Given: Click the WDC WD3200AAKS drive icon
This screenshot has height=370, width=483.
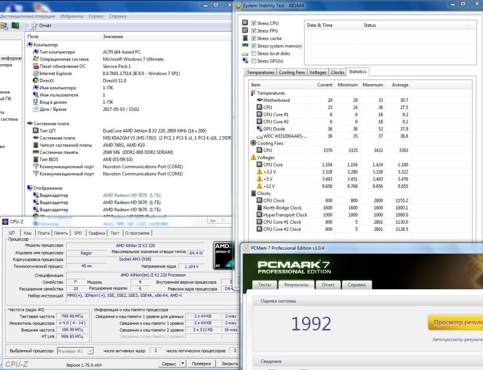Looking at the screenshot, I should (259, 136).
